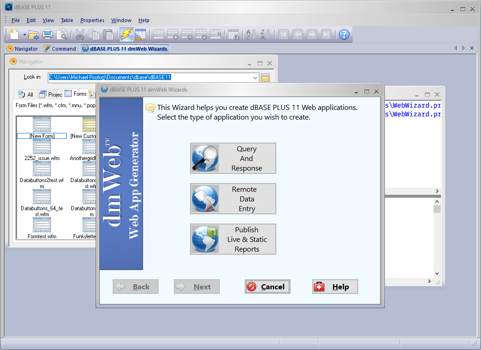Click the Print toolbar icon
This screenshot has height=350, width=481.
coord(47,34)
